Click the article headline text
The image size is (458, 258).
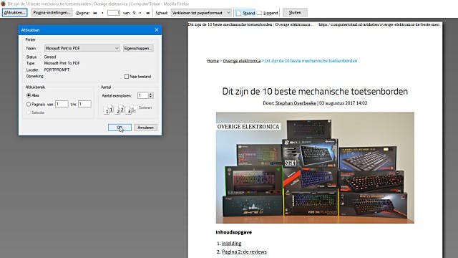pos(315,91)
